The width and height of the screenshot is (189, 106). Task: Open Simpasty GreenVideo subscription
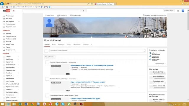[12, 100]
